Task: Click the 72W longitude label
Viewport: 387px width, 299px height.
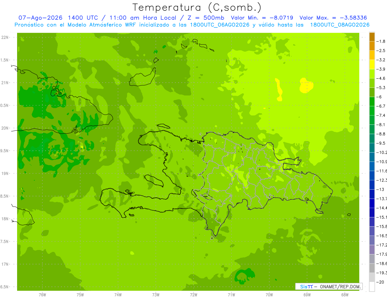Action: pyautogui.click(x=193, y=295)
